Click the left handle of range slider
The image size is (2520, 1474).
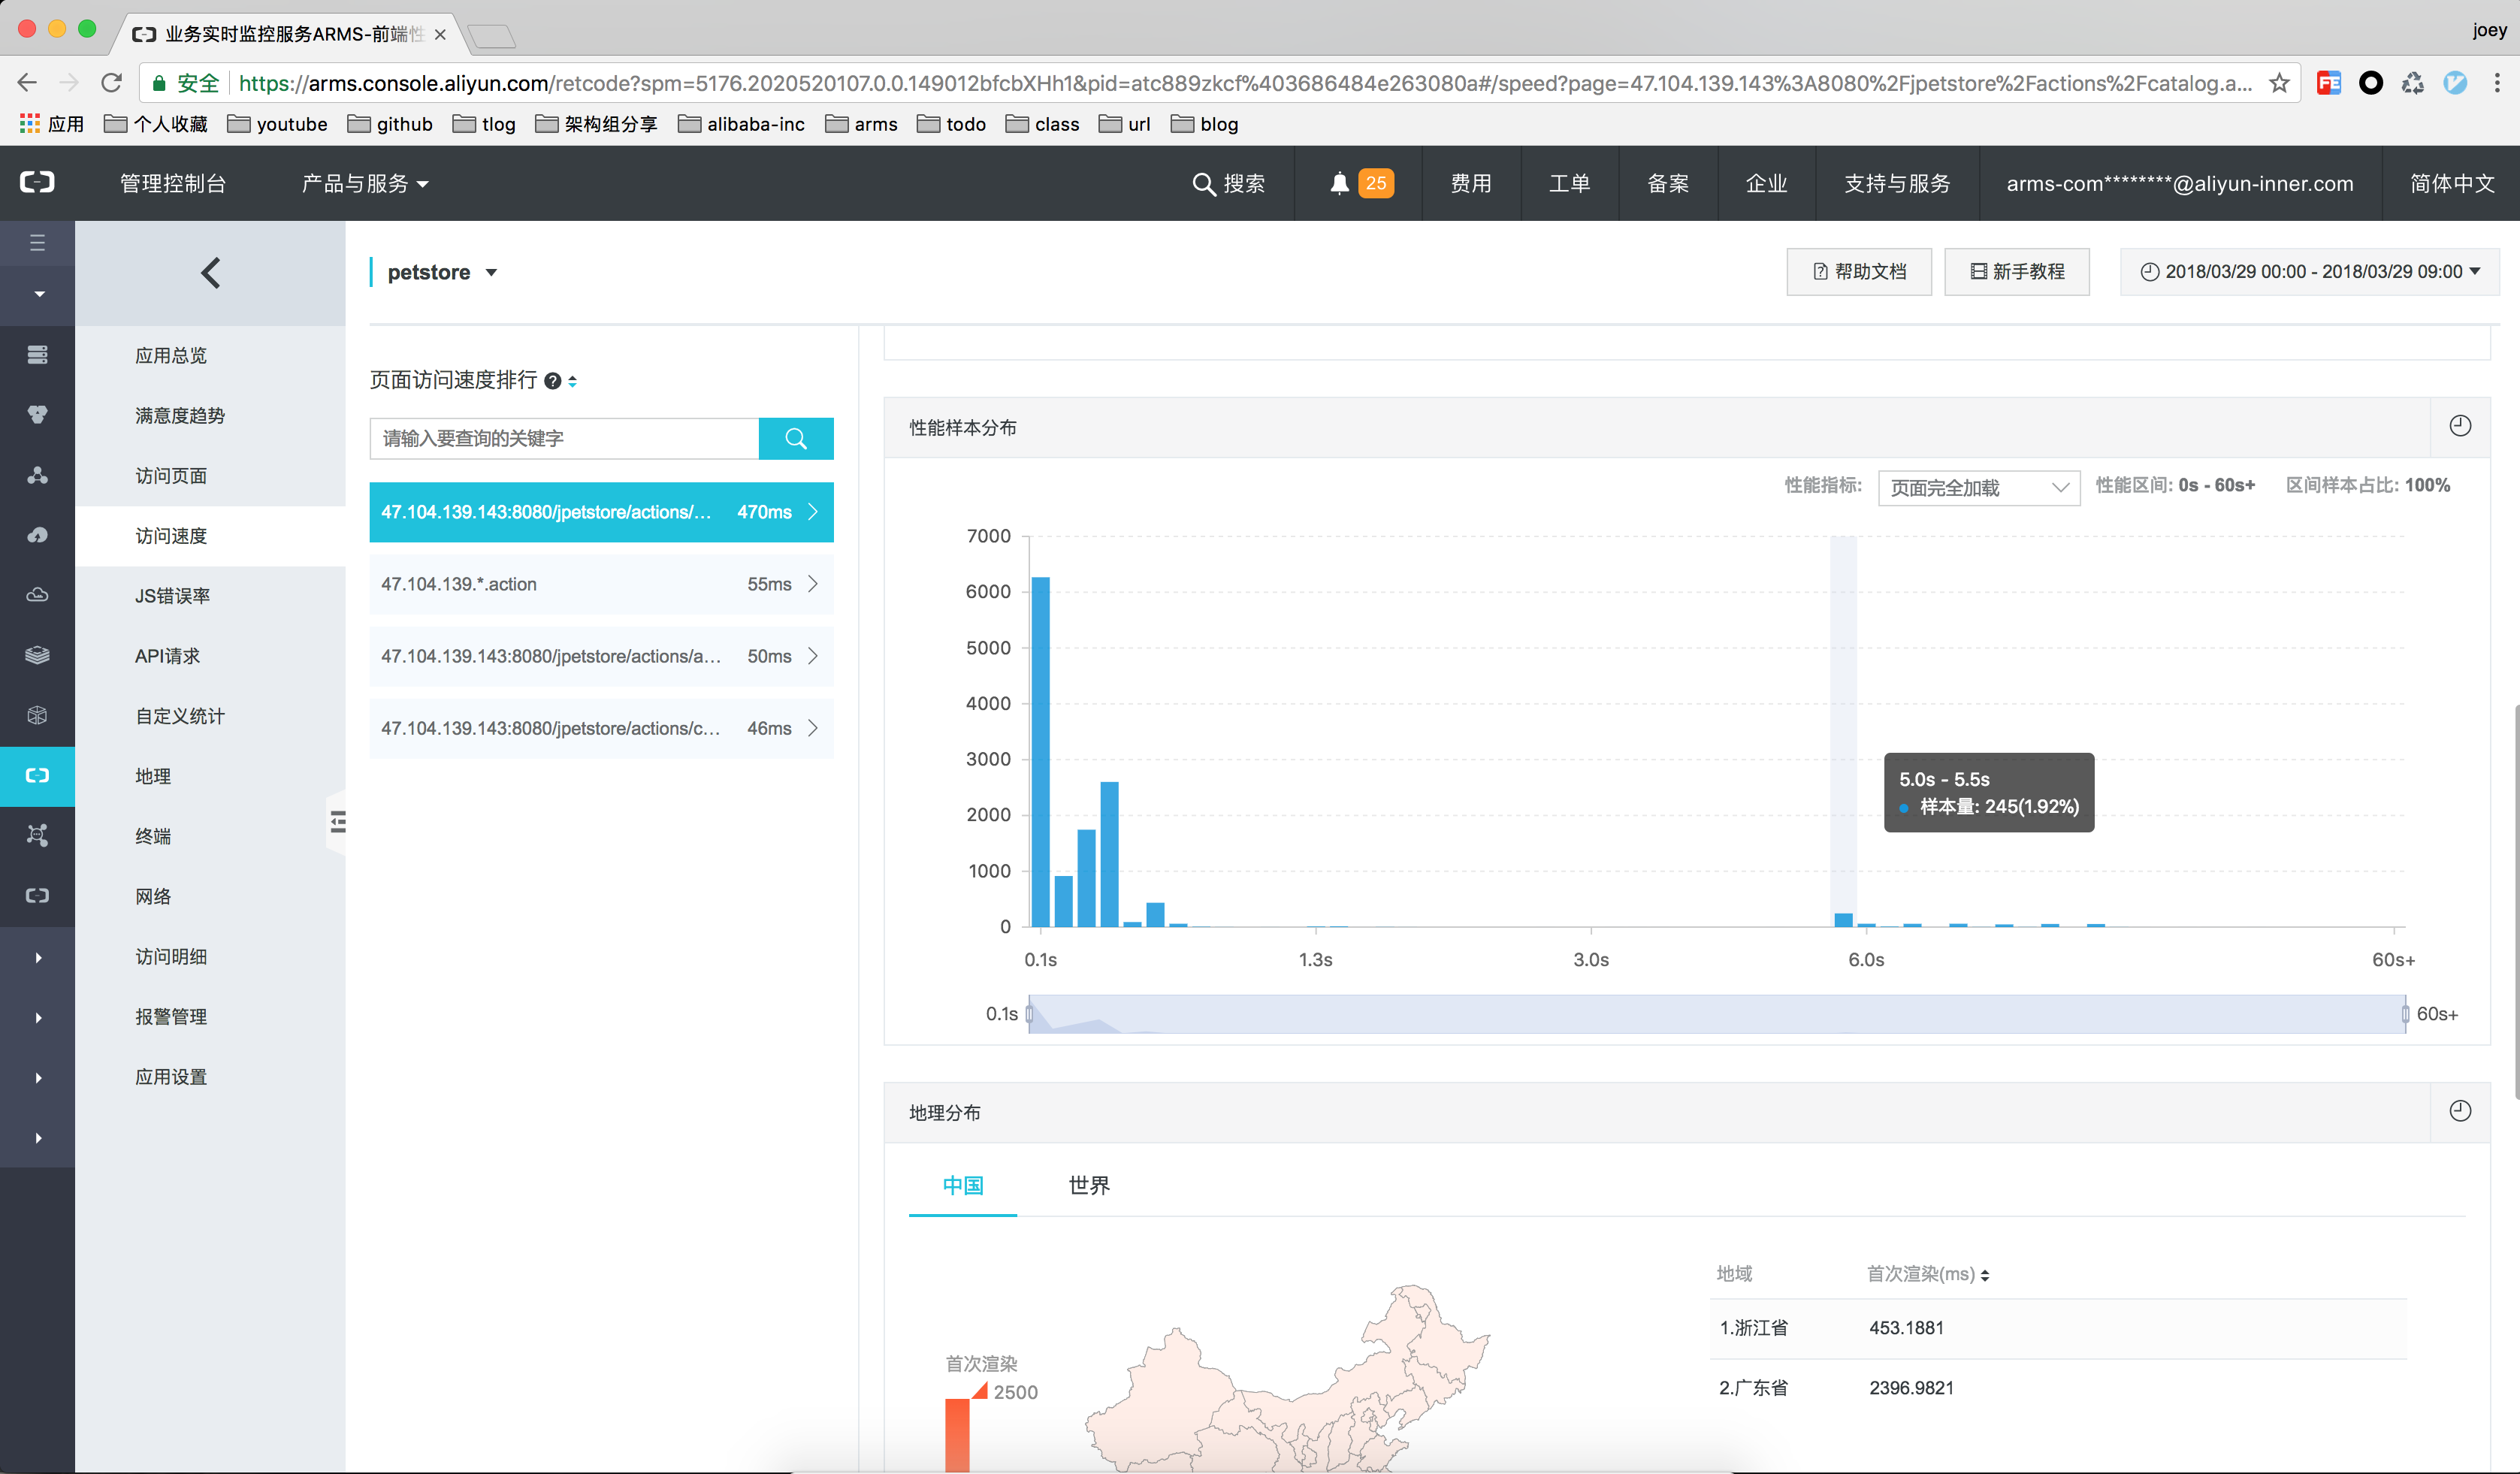[x=1029, y=1014]
